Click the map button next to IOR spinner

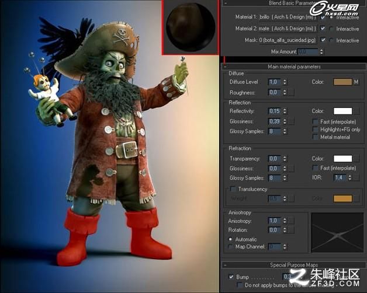(356, 177)
